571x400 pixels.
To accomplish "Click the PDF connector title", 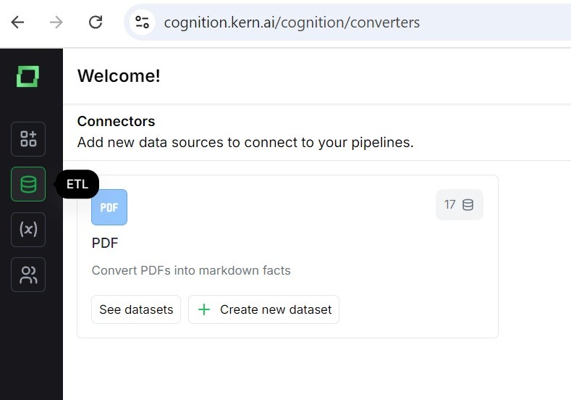I will (105, 243).
